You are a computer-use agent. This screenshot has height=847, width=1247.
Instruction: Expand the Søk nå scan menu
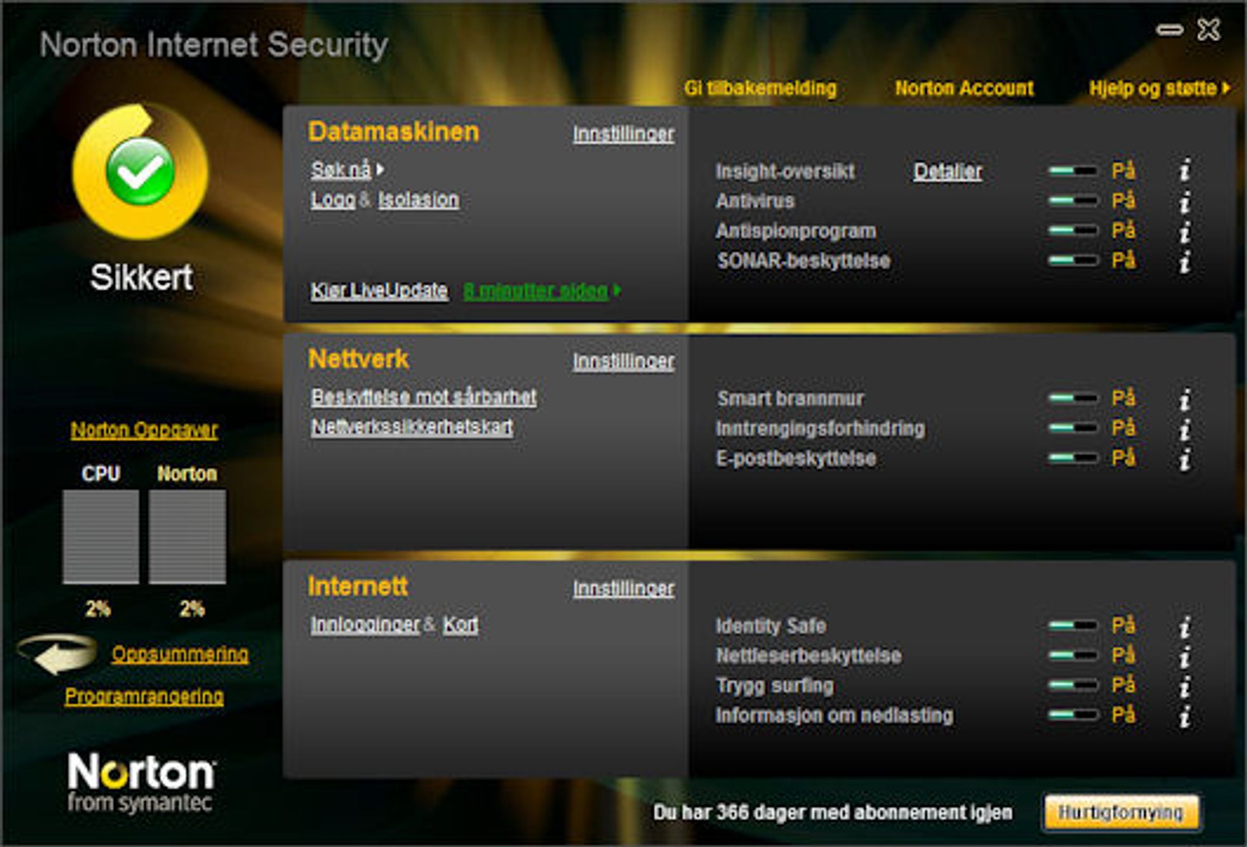[380, 170]
